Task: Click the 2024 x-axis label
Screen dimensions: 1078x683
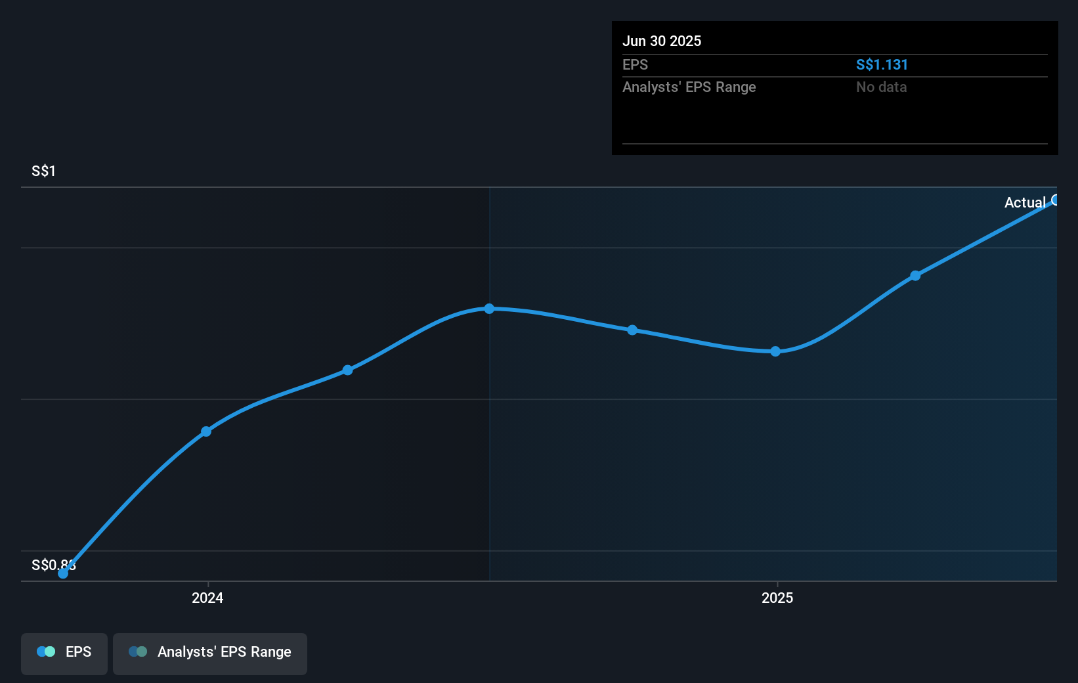Action: (207, 598)
